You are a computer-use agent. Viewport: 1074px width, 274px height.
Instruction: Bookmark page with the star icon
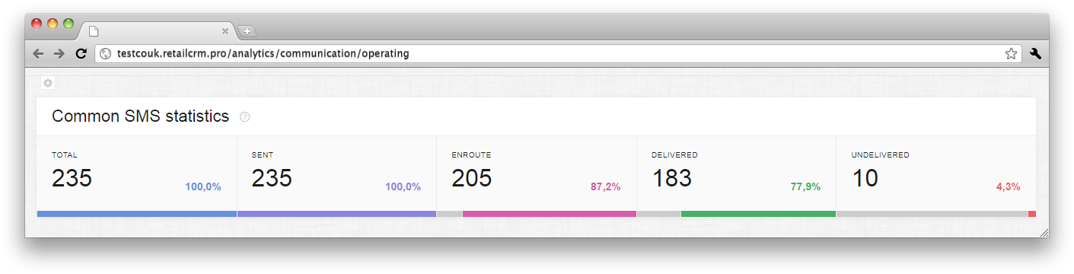pos(1011,53)
